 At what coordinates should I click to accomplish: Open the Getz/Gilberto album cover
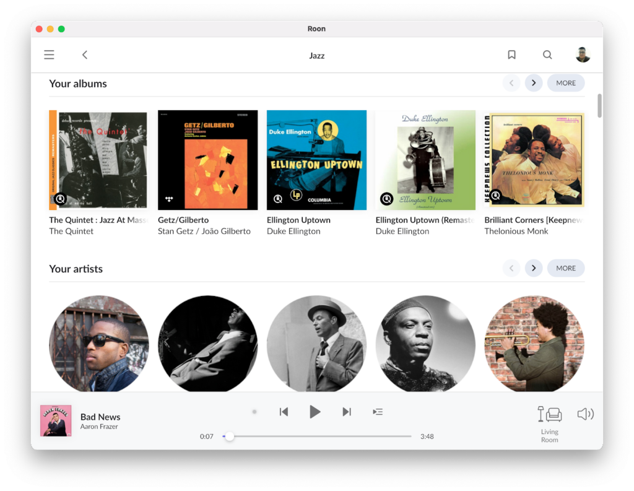(x=208, y=160)
